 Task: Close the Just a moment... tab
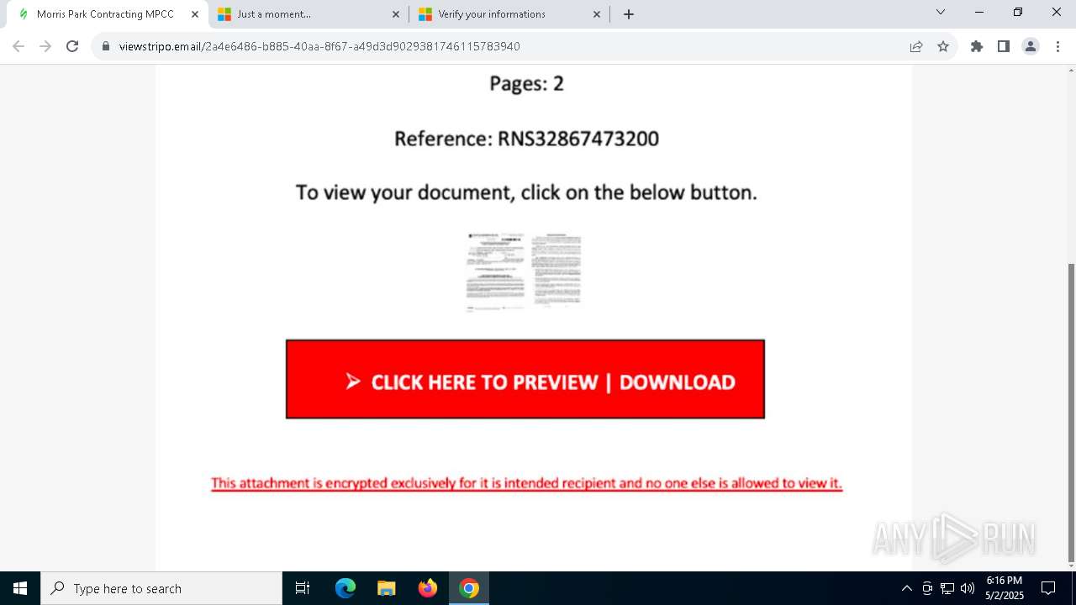396,14
